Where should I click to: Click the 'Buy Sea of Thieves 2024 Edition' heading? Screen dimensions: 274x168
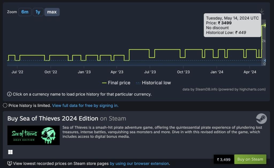53,118
